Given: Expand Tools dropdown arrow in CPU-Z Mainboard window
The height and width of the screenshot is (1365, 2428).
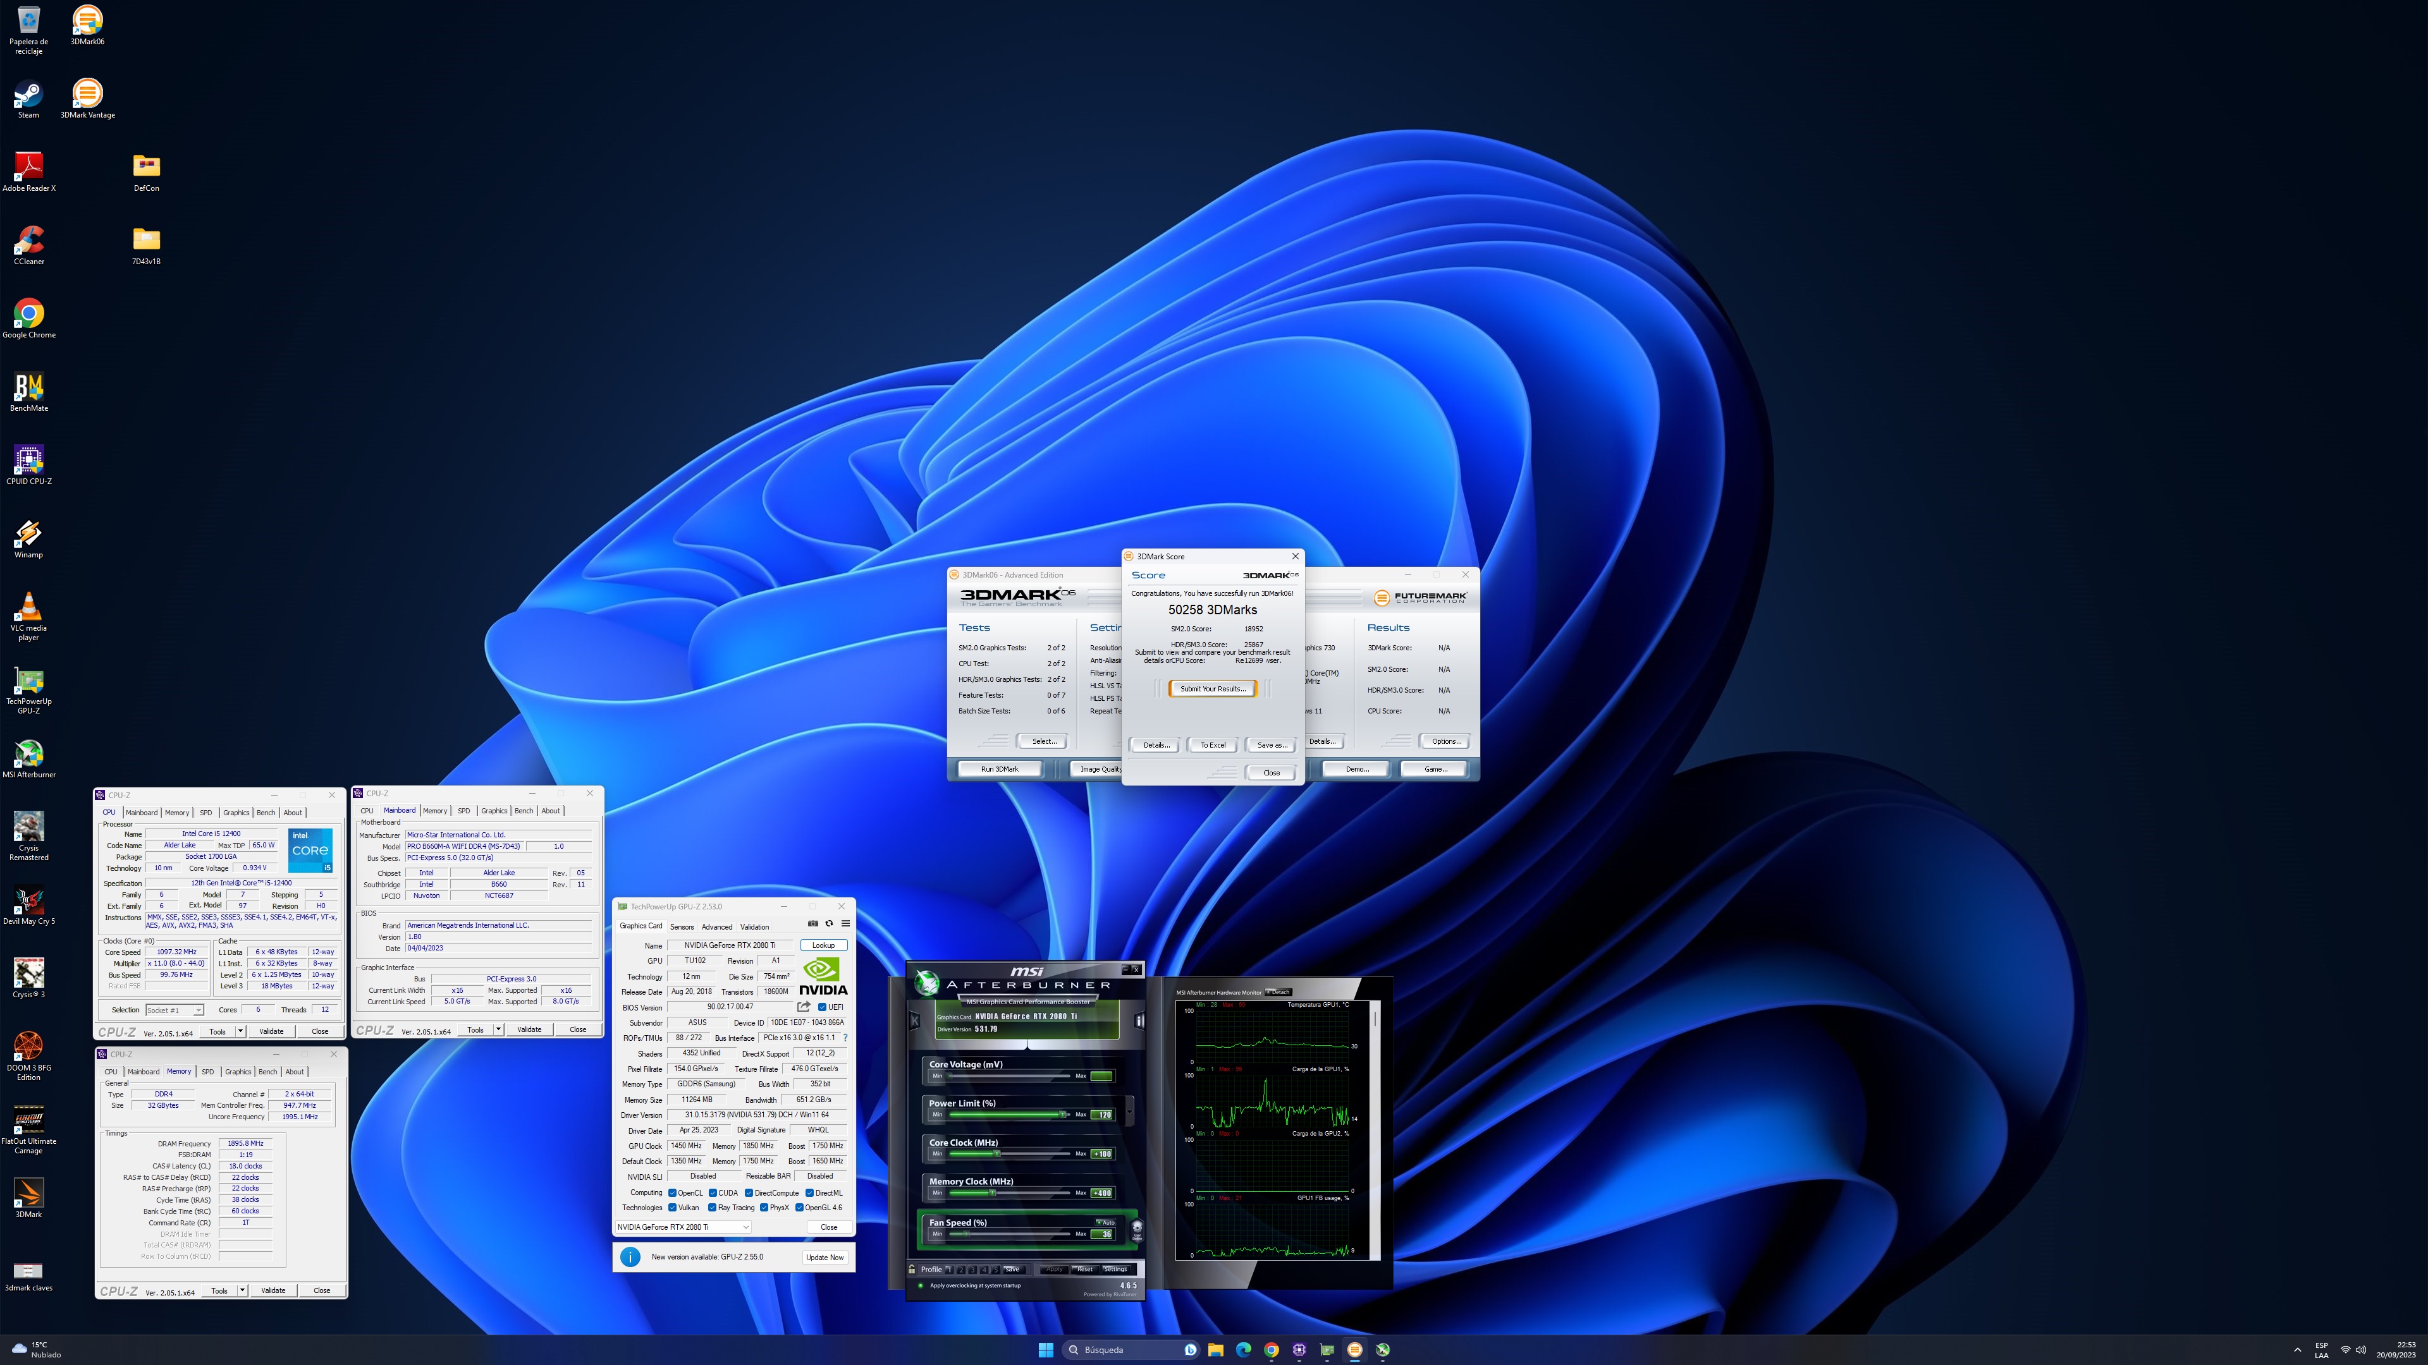Looking at the screenshot, I should [x=499, y=1029].
